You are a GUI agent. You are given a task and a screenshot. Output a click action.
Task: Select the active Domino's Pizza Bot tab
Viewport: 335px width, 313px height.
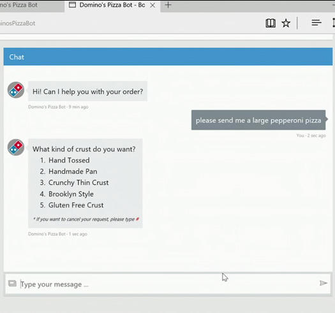coord(112,6)
